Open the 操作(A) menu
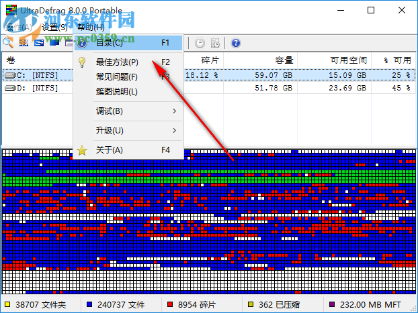This screenshot has height=313, width=418. (19, 27)
